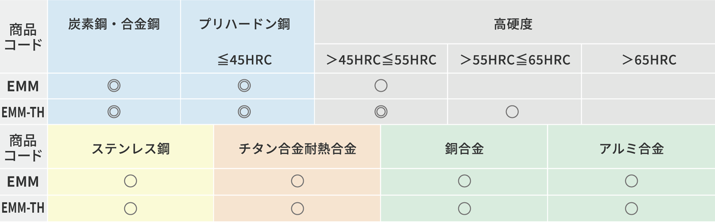
Task: Click the EMM-TH row label in the top table
Action: tap(23, 112)
